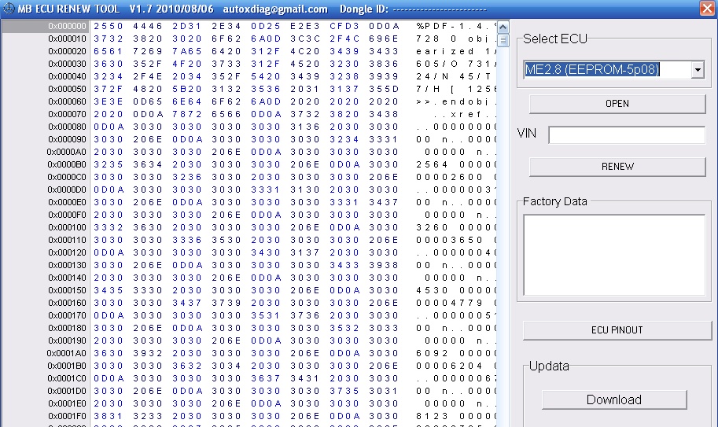Screen dimensions: 718x427
Task: Click the RENEW button
Action: tap(617, 167)
